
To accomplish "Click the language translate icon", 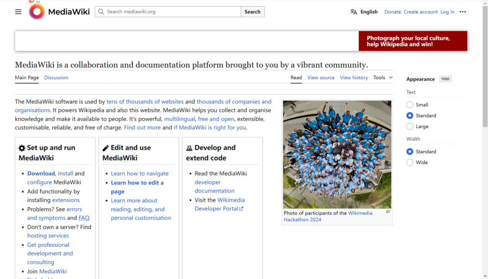I will [x=354, y=12].
